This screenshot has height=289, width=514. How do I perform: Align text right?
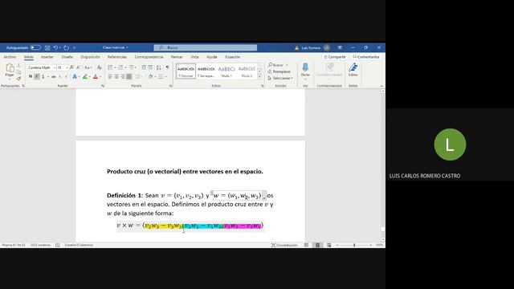[x=123, y=77]
